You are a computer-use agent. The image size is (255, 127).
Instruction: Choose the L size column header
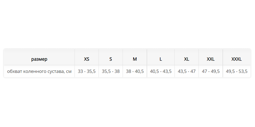(x=161, y=59)
